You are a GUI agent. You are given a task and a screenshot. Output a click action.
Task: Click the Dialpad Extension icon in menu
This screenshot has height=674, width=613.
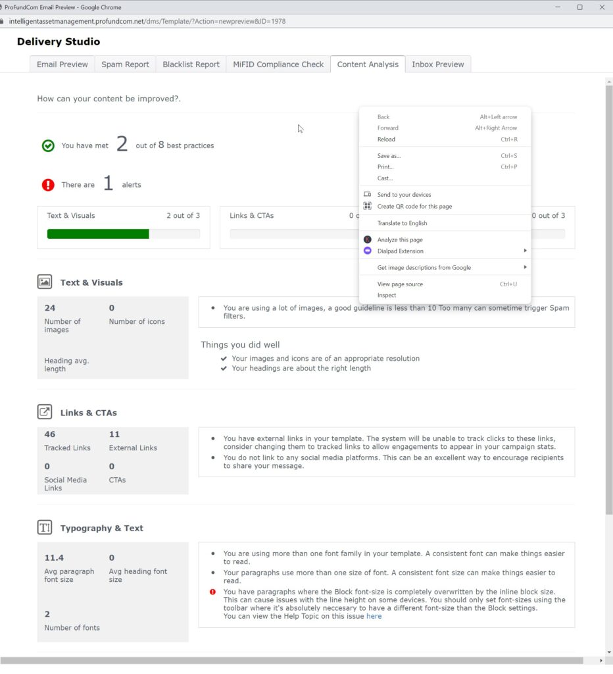point(368,251)
